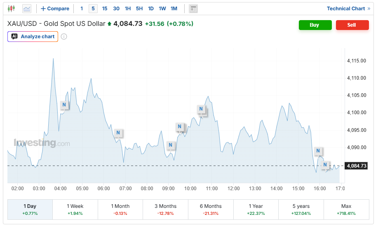The width and height of the screenshot is (378, 228).
Task: Select the 15 minute interval
Action: coord(105,9)
